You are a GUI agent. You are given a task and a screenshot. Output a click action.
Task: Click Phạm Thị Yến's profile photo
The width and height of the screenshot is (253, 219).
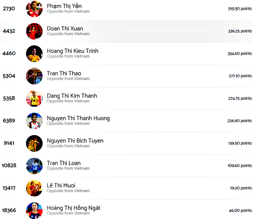(x=34, y=9)
